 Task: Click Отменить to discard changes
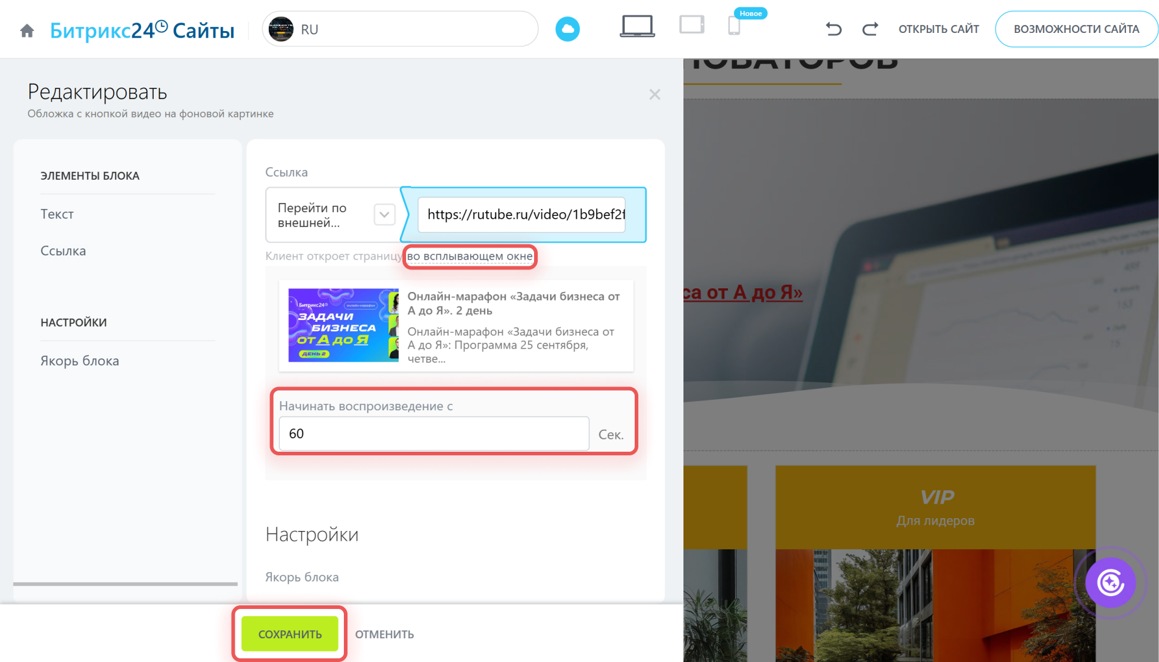tap(384, 635)
